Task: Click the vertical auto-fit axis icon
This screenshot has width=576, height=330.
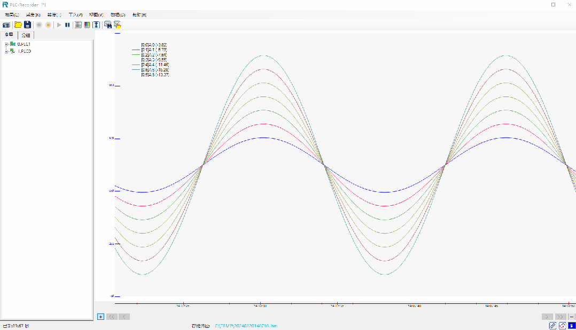Action: (x=96, y=25)
